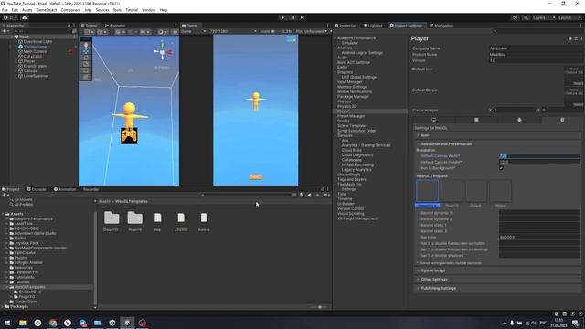585x329 pixels.
Task: Click the search by type icon in Project
Action: 302,195
